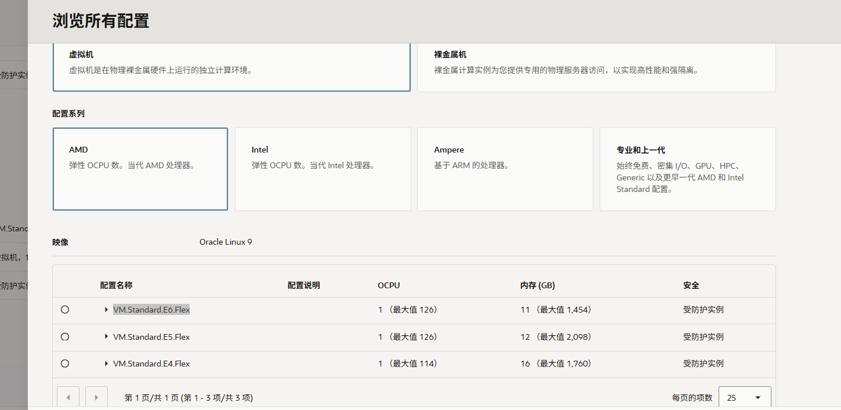Click the 安全 column header
Image resolution: width=841 pixels, height=410 pixels.
point(691,285)
